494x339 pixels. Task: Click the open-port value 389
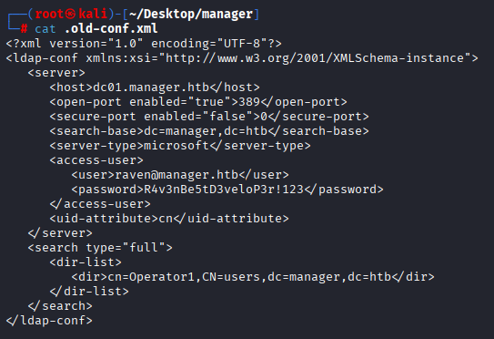[x=249, y=102]
